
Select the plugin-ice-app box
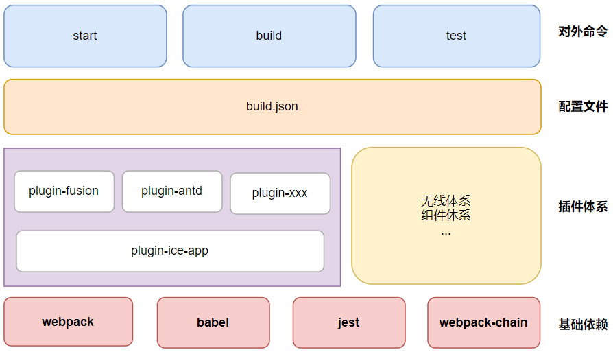coord(170,250)
